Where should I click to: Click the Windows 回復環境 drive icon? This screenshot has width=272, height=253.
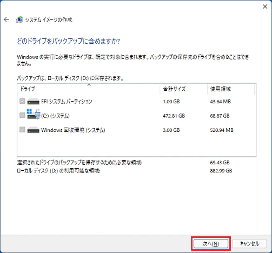click(x=33, y=130)
